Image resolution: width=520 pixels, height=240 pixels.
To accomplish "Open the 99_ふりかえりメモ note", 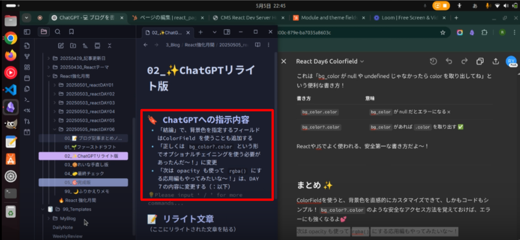I will coord(83,191).
